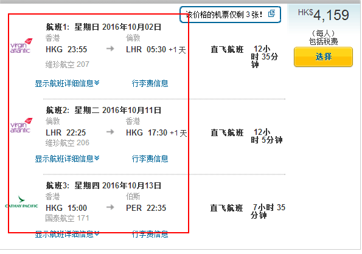Open 行李费信息 link for flight 1 (航班1)

tap(150, 83)
